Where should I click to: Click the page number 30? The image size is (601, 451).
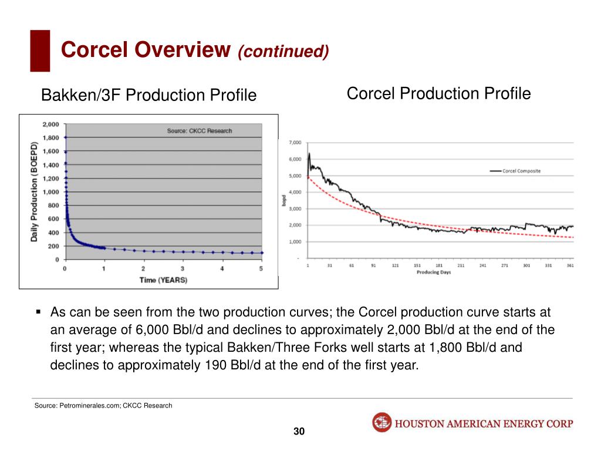pyautogui.click(x=299, y=432)
